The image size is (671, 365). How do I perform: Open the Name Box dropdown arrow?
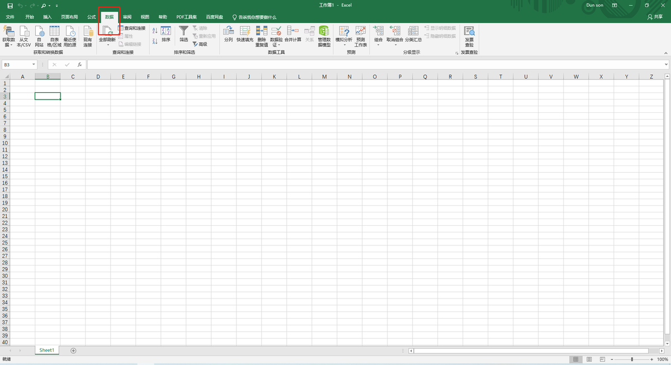tap(34, 65)
